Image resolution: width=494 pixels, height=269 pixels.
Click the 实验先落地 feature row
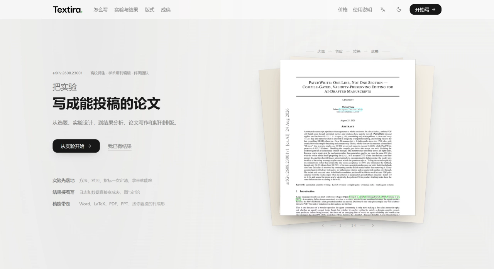coord(102,180)
